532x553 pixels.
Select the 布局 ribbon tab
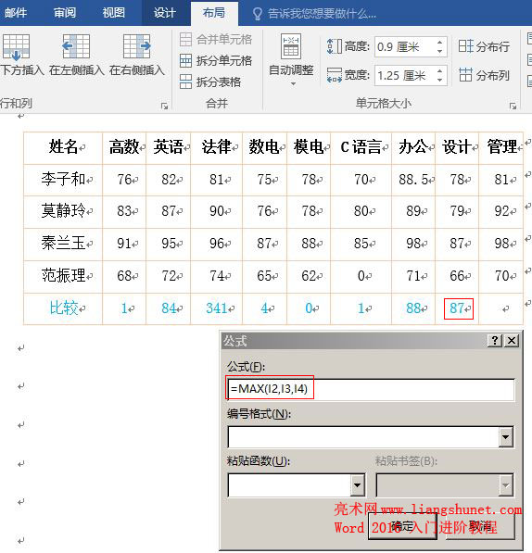point(214,13)
